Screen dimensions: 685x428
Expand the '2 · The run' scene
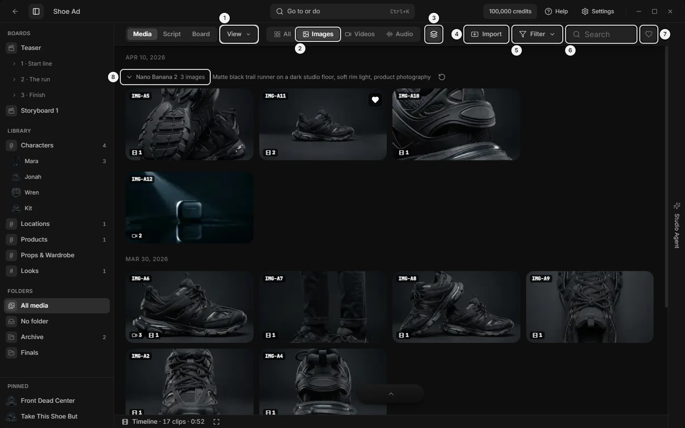[x=14, y=79]
